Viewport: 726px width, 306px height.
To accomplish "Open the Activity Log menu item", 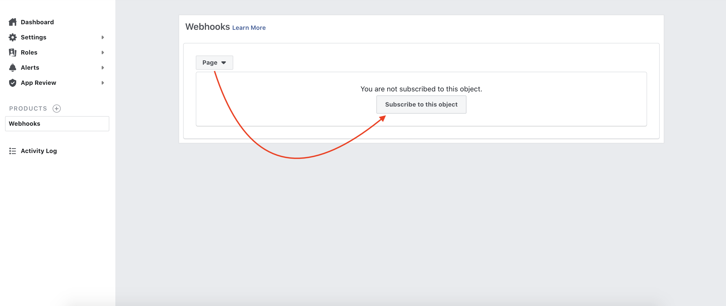I will [39, 151].
